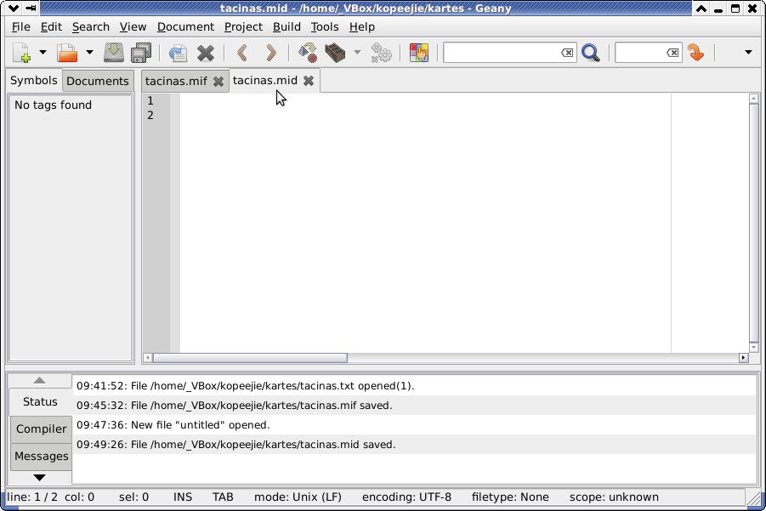Click the magnifier Find icon
The width and height of the screenshot is (766, 511).
(x=591, y=53)
